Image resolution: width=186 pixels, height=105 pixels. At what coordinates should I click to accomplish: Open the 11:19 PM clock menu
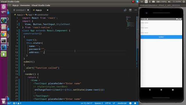tap(177, 2)
